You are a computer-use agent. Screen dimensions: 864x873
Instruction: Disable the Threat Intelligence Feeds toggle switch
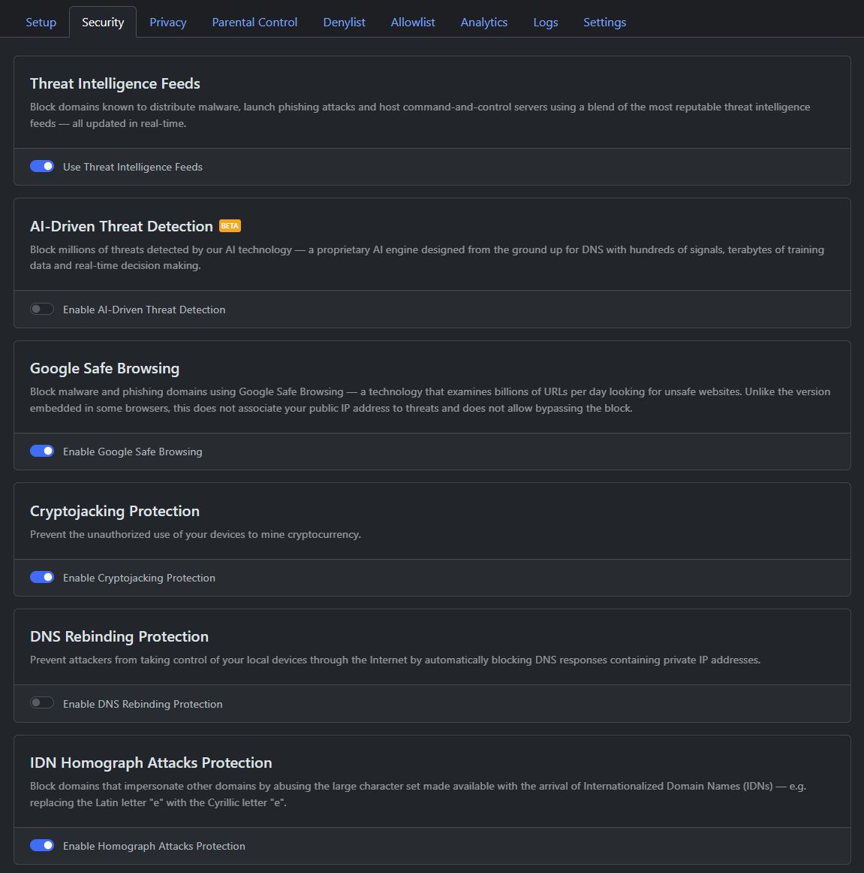pos(42,166)
